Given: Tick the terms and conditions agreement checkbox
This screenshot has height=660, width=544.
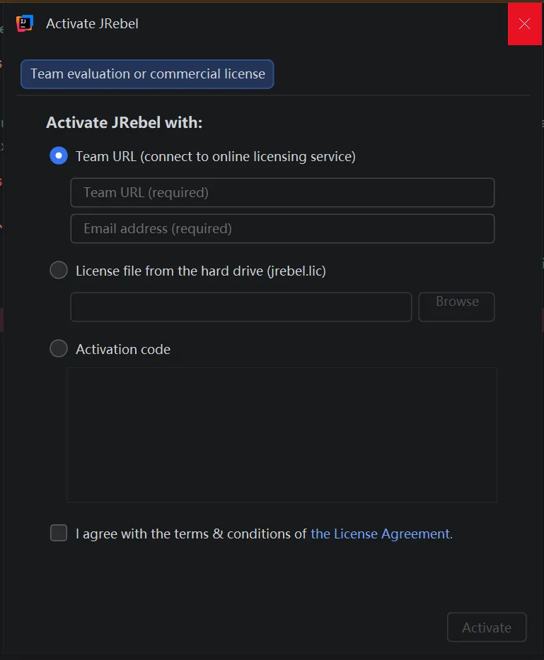Looking at the screenshot, I should click(59, 534).
